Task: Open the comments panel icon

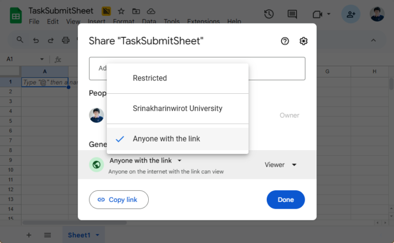Action: tap(292, 14)
